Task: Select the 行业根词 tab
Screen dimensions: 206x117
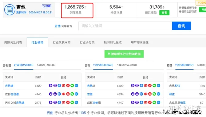Action: (37, 42)
